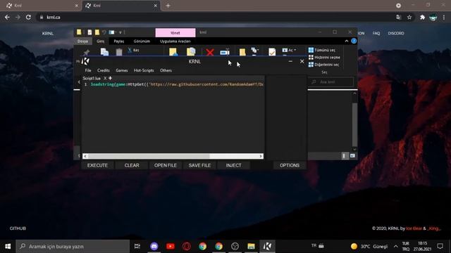Open KRNL OPTIONS
This screenshot has height=253, width=451.
[x=290, y=165]
